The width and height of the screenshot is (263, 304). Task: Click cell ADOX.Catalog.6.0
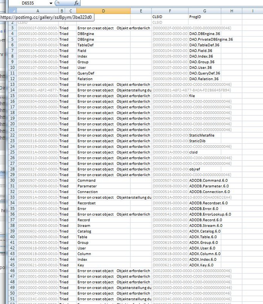(x=204, y=231)
